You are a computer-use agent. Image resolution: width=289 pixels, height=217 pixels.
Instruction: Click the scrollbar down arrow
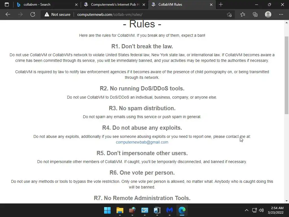point(286,201)
